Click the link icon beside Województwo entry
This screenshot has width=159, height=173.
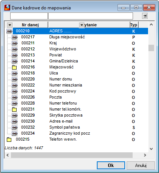15,49
